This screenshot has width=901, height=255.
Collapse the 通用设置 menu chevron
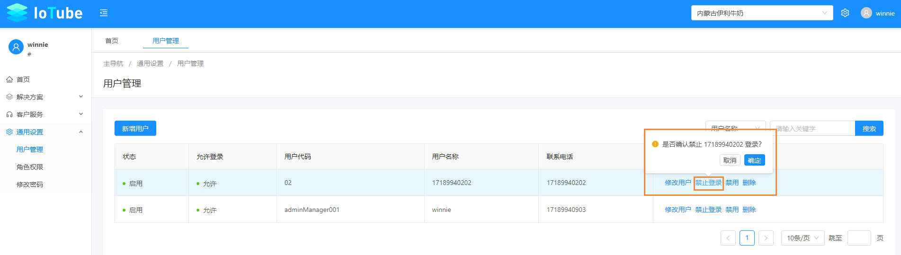pos(81,132)
